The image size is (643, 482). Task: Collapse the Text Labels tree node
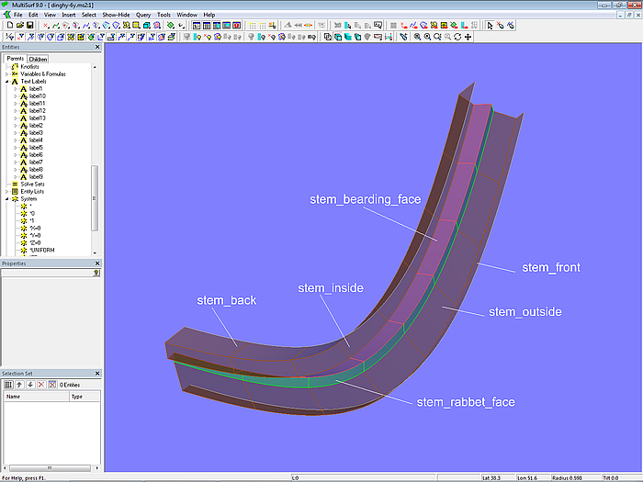7,81
